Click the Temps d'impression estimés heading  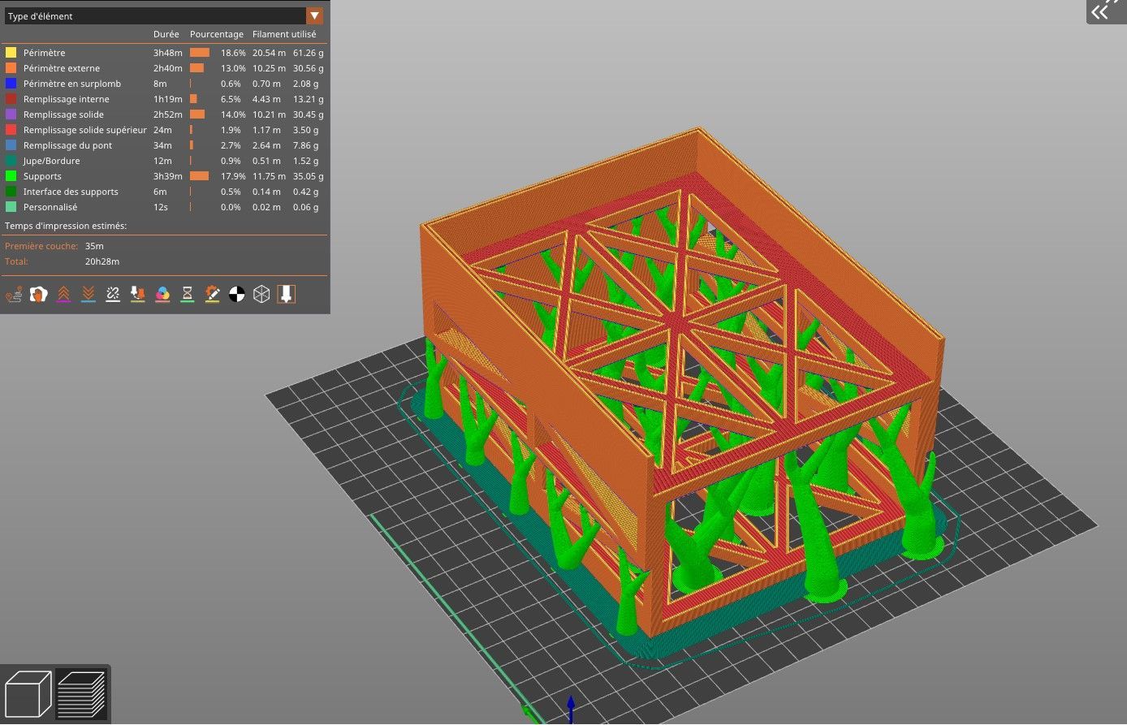click(66, 226)
